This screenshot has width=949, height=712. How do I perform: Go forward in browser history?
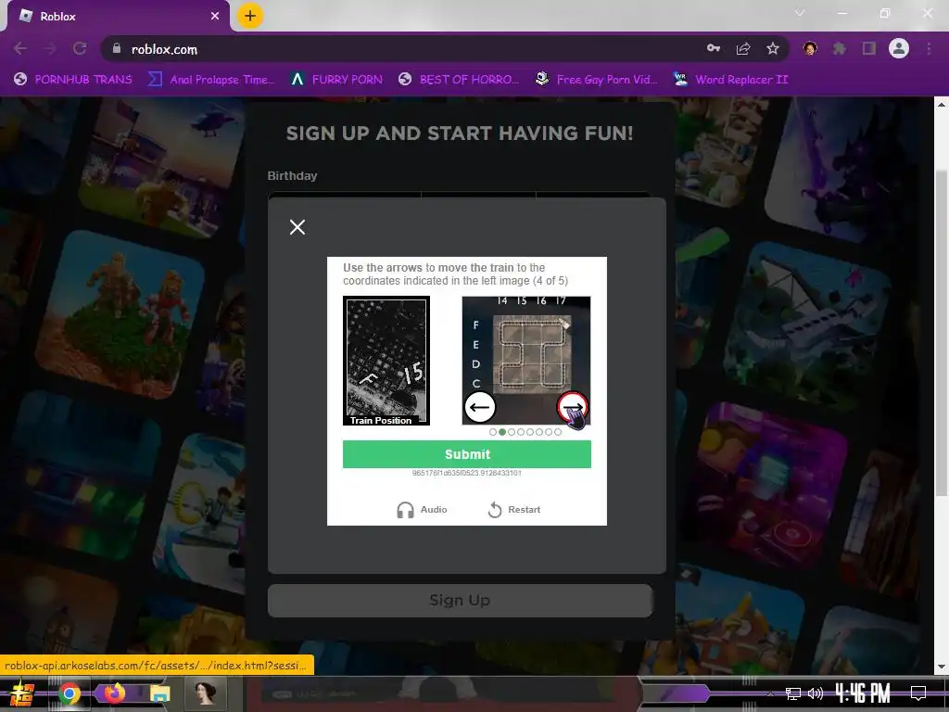(x=50, y=48)
